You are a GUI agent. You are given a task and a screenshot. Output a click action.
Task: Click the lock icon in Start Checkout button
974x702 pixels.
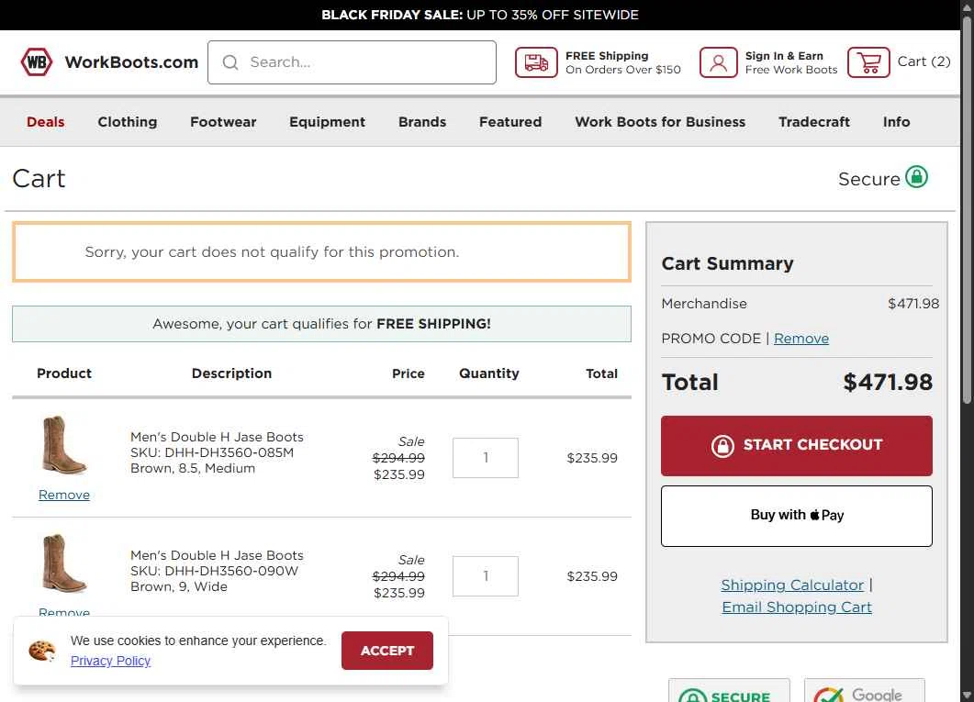pyautogui.click(x=722, y=445)
